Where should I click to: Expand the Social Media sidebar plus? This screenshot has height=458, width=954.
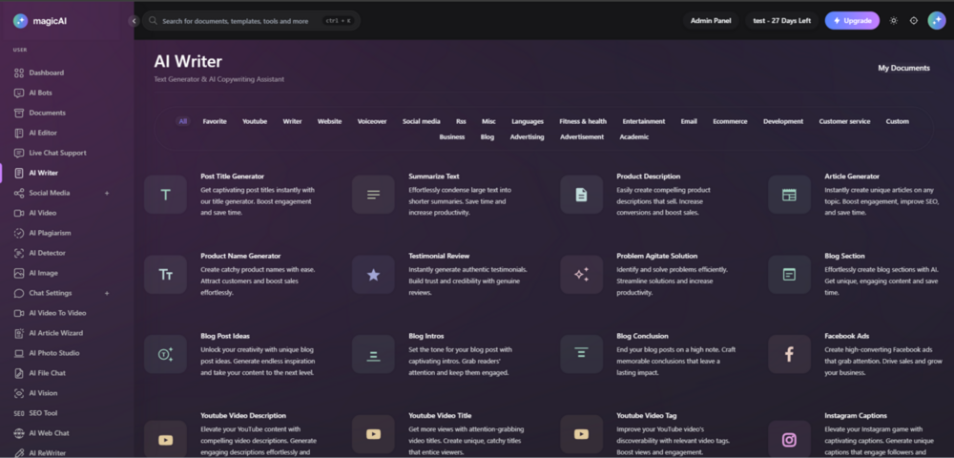107,193
